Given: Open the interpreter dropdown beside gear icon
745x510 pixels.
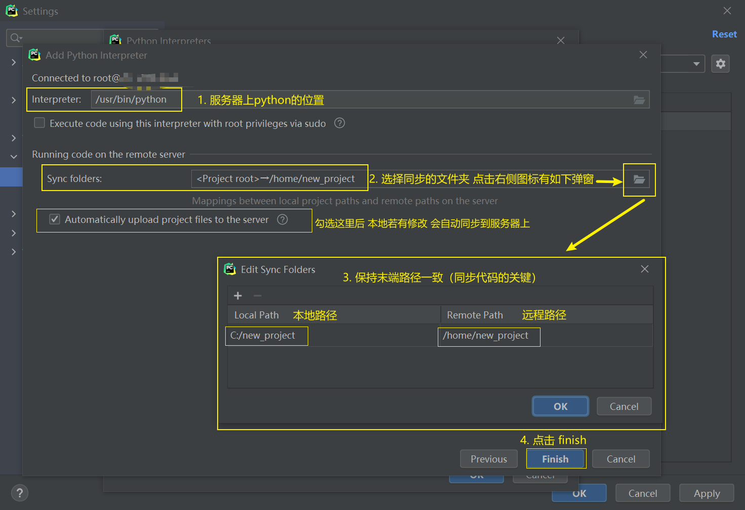Looking at the screenshot, I should [696, 64].
